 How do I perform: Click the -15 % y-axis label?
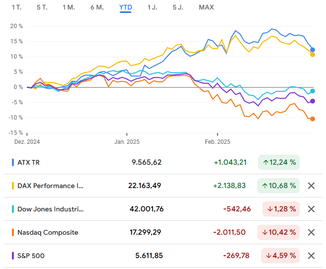[15, 133]
